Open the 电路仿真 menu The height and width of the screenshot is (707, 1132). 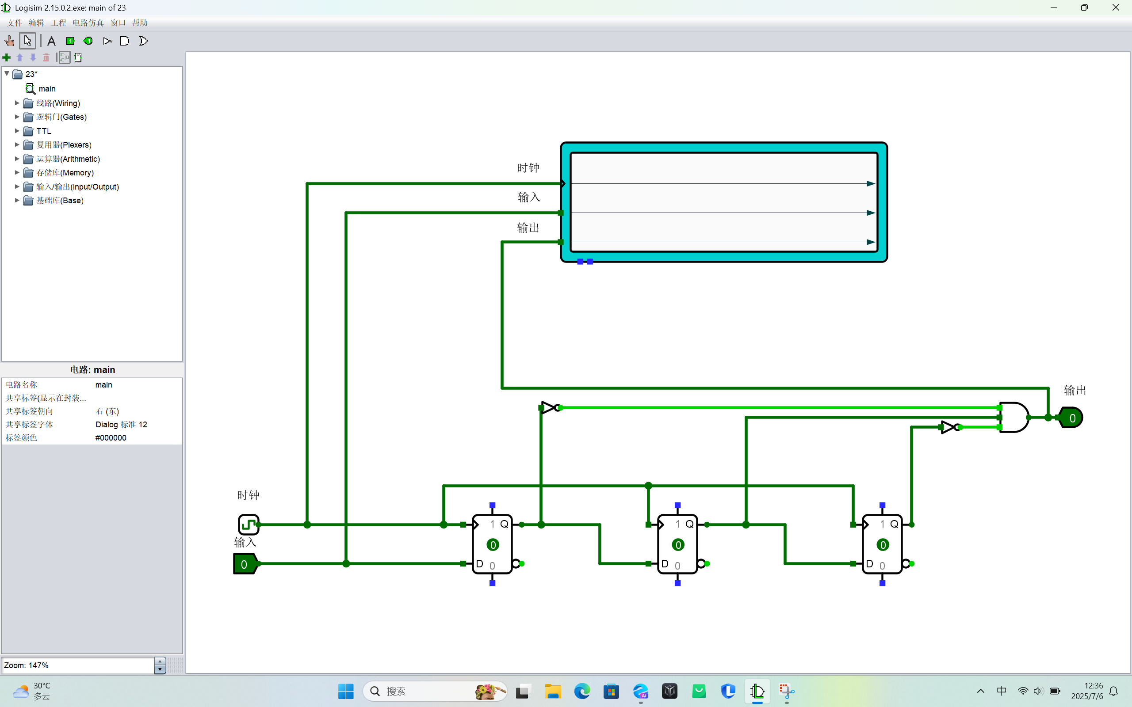click(88, 23)
